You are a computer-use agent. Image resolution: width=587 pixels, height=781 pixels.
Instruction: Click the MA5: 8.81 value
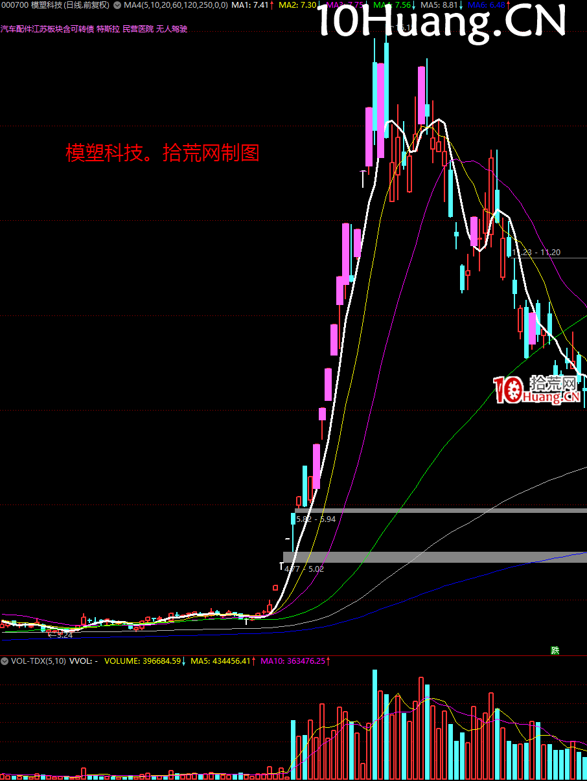[x=441, y=5]
